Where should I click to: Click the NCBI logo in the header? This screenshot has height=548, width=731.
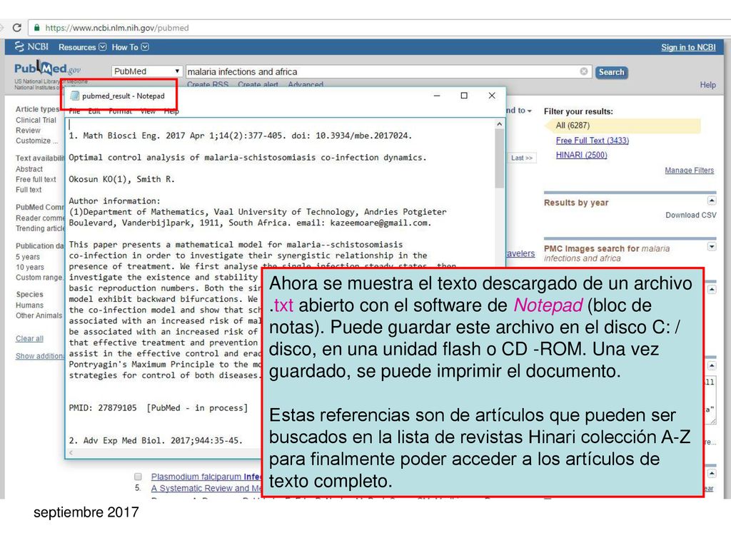[31, 46]
